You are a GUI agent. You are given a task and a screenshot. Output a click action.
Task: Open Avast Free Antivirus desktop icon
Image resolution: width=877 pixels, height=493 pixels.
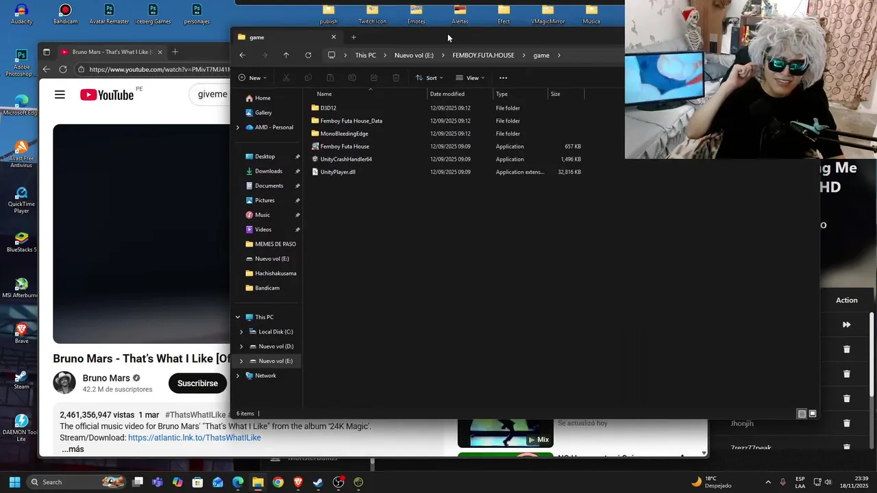point(21,154)
